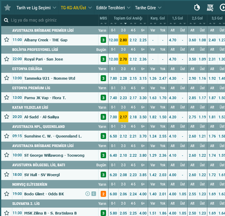The width and height of the screenshot is (225, 216).
Task: Click Bolivya Profesyonel Ligi league header
Action: (35, 49)
